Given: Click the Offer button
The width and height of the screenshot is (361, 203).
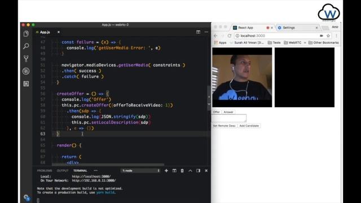Looking at the screenshot, I should coord(216,112).
